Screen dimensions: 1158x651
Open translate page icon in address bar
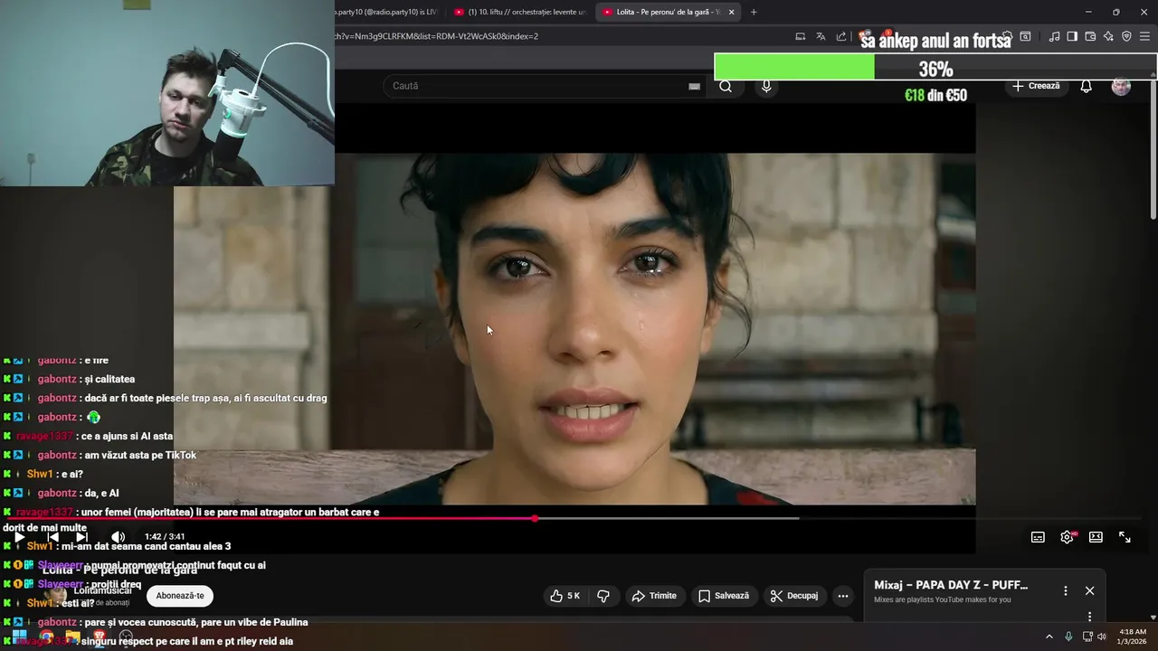click(821, 36)
